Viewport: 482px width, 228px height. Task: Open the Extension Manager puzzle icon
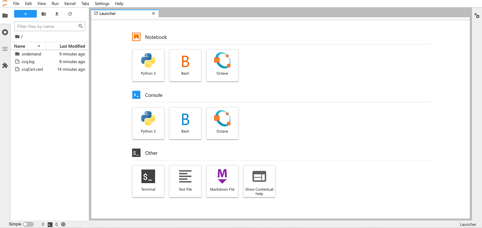point(5,65)
